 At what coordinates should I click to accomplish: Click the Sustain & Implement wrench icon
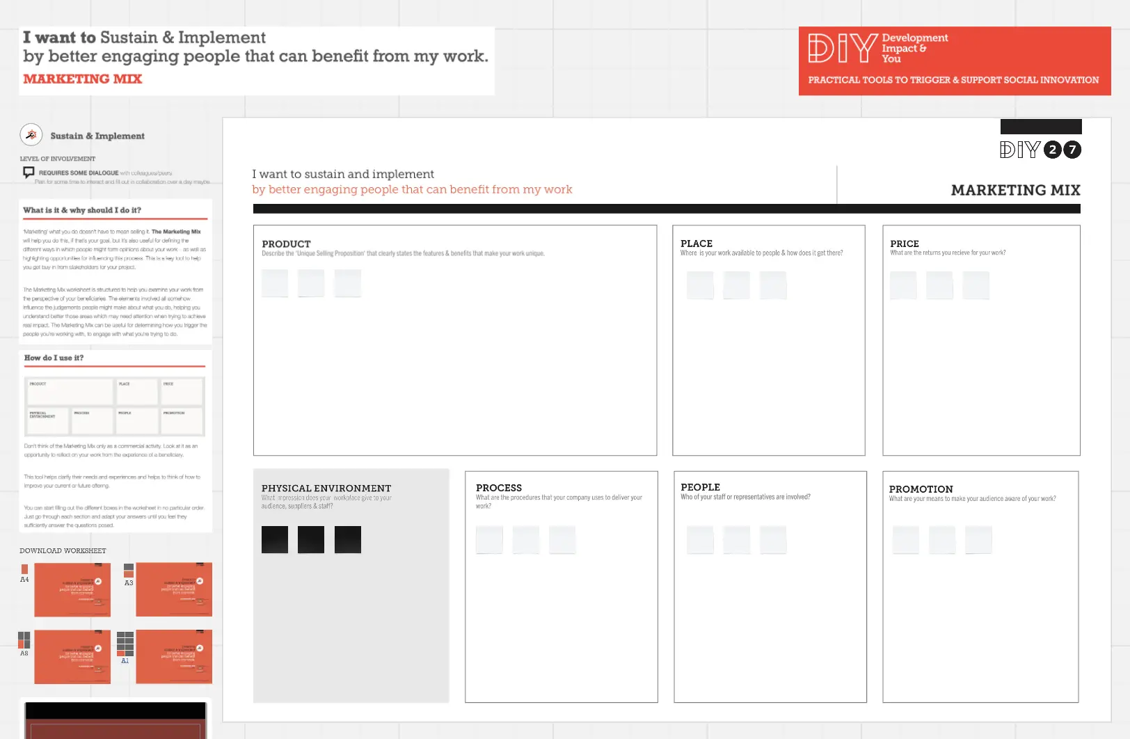point(31,135)
